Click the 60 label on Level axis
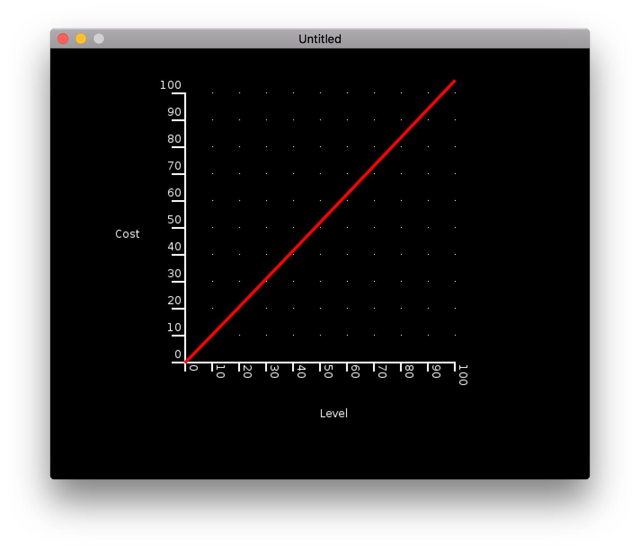This screenshot has width=640, height=551. [x=355, y=372]
